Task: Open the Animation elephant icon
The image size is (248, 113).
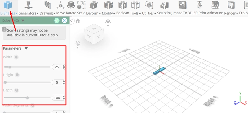Action: click(215, 5)
